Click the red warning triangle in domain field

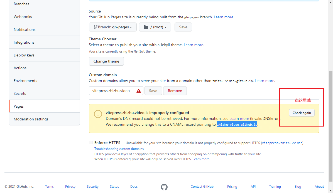pyautogui.click(x=139, y=91)
